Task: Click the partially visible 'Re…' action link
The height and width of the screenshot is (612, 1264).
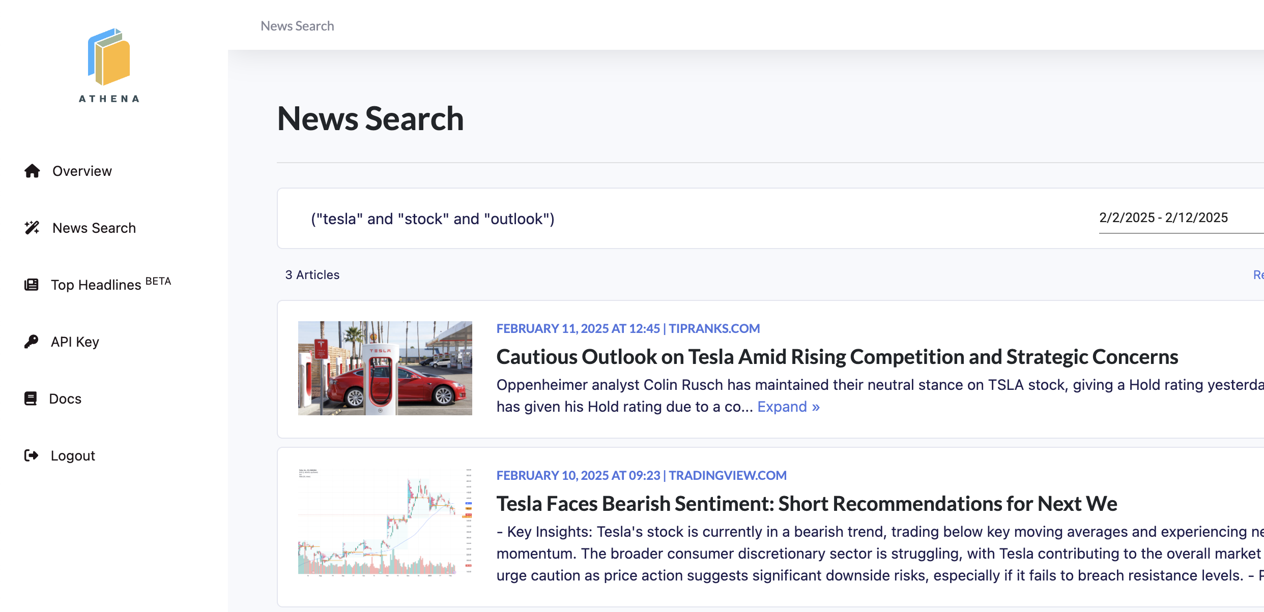Action: [x=1259, y=274]
